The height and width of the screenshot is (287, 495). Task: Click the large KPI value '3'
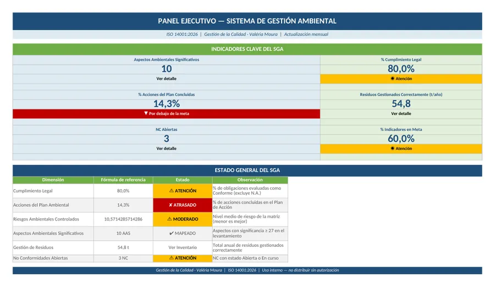[166, 139]
